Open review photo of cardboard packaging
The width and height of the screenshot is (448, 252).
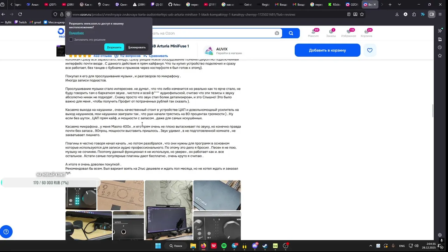[x=120, y=195]
